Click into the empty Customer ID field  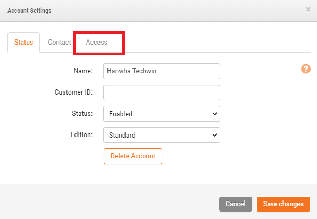[162, 92]
